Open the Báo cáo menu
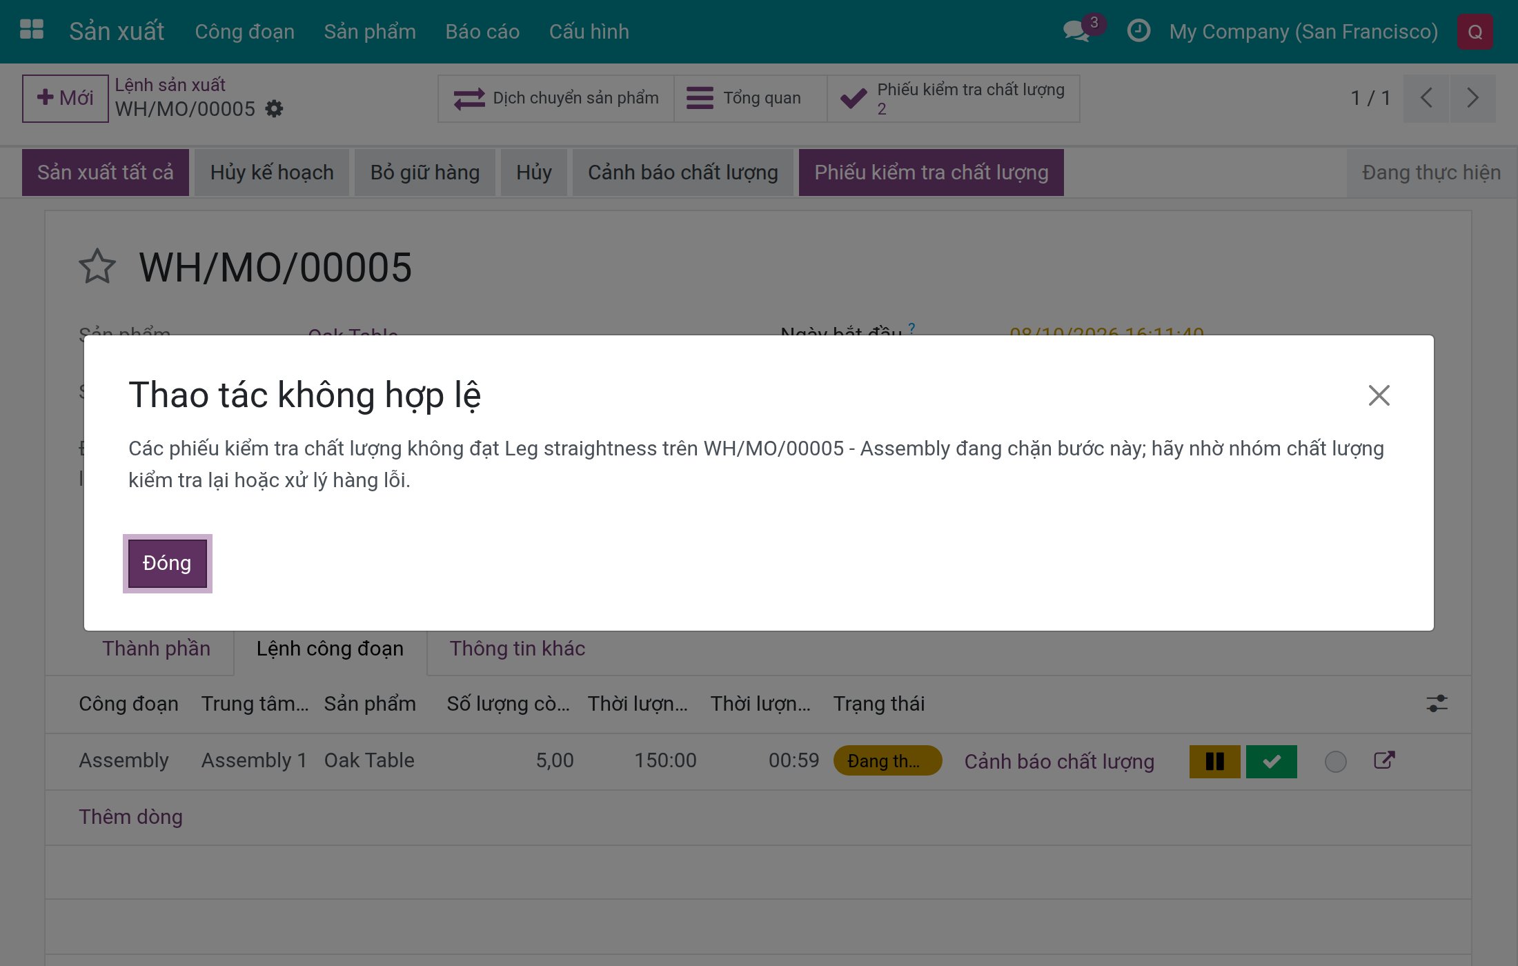 click(x=482, y=32)
